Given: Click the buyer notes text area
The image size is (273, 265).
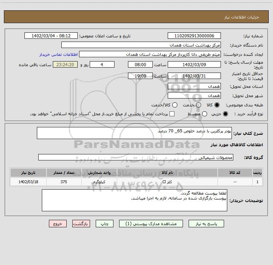Looking at the screenshot, I should pos(134,200).
